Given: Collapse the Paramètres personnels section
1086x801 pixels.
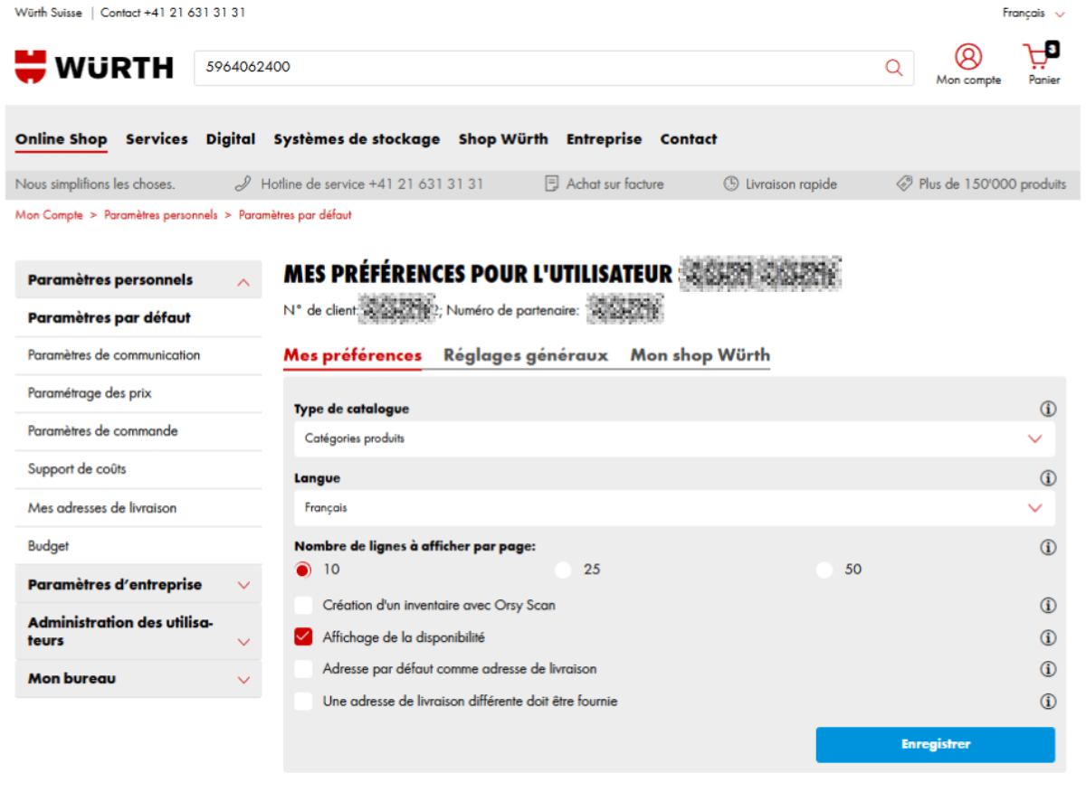Looking at the screenshot, I should coord(138,280).
